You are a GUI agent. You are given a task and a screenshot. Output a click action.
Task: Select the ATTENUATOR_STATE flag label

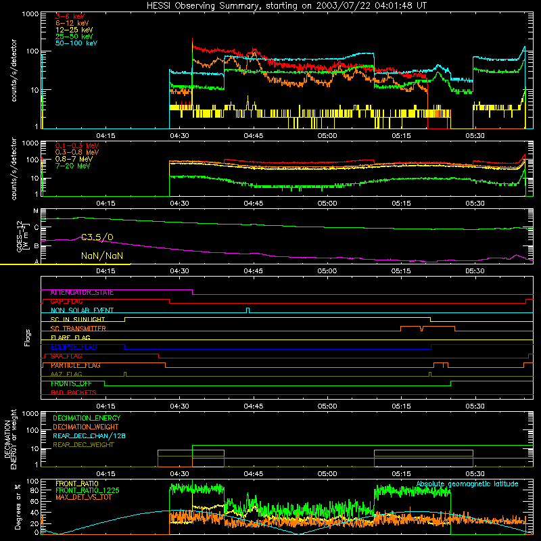point(82,293)
